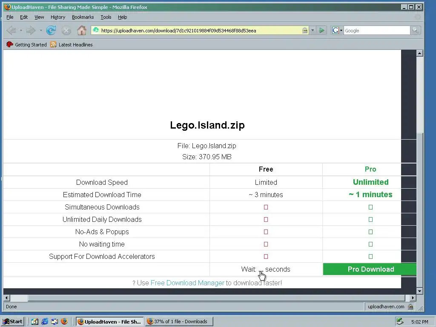Open the Tools menu

point(106,17)
